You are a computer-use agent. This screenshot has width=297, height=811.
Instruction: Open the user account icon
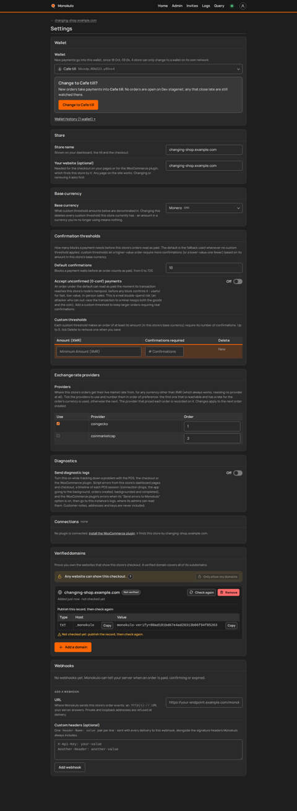point(243,6)
